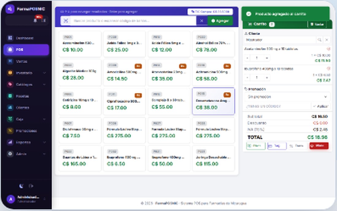The image size is (337, 211).
Task: Click the green Agregar button
Action: click(x=220, y=21)
